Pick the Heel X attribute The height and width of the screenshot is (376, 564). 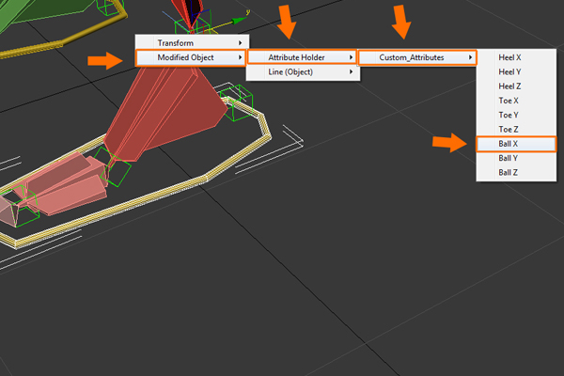tap(516, 57)
